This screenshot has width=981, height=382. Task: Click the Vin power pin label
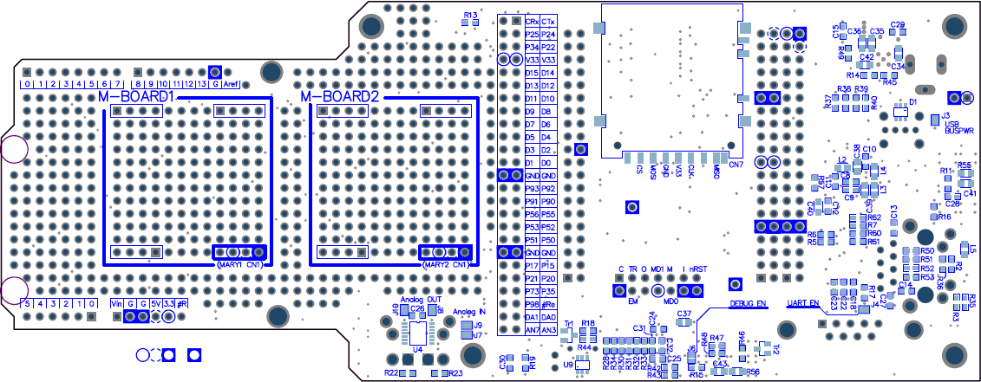(117, 304)
